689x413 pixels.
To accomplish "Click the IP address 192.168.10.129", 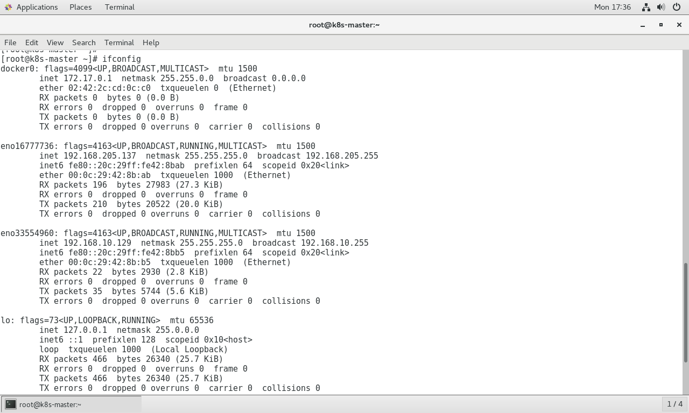I will [97, 243].
